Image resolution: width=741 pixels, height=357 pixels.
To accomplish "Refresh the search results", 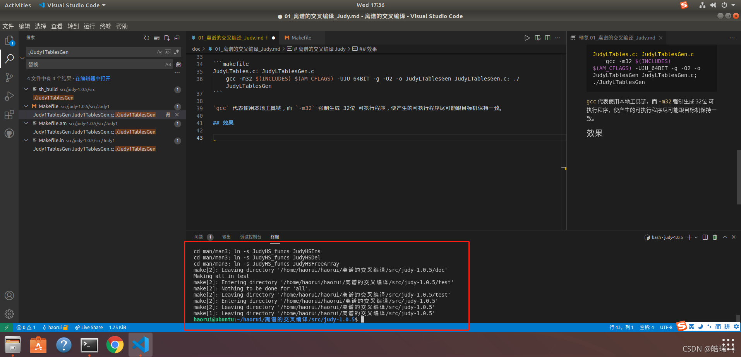I will coord(147,38).
